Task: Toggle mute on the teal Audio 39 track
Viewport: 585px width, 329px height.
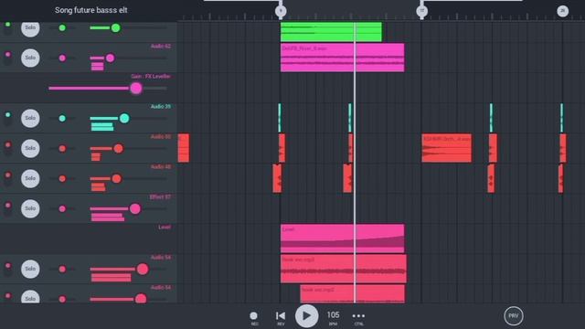Action: pyautogui.click(x=8, y=118)
